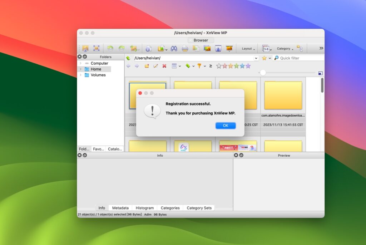
Task: Expand the Computer tree item
Action: point(80,63)
